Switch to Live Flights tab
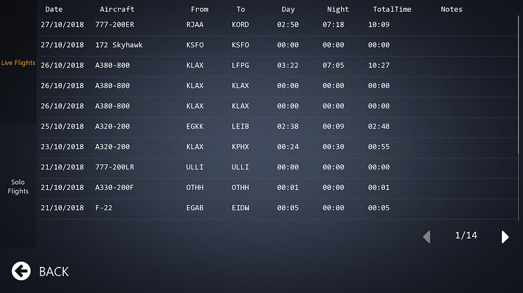 point(18,62)
